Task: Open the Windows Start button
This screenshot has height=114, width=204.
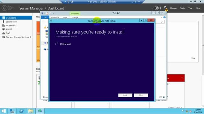Action: [x=4, y=111]
